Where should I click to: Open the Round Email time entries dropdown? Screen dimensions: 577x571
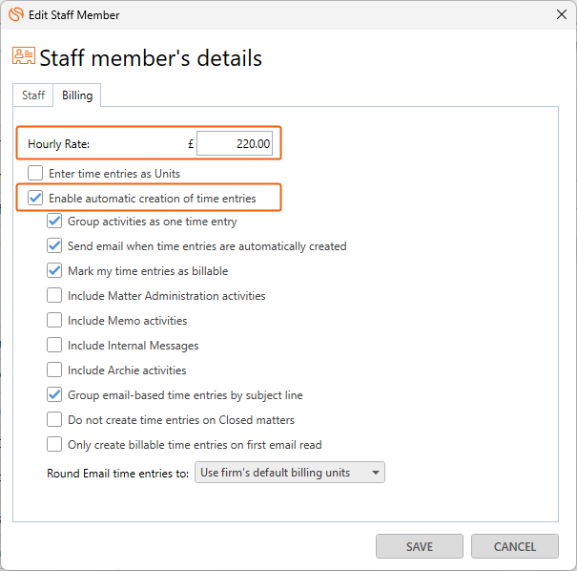coord(290,473)
